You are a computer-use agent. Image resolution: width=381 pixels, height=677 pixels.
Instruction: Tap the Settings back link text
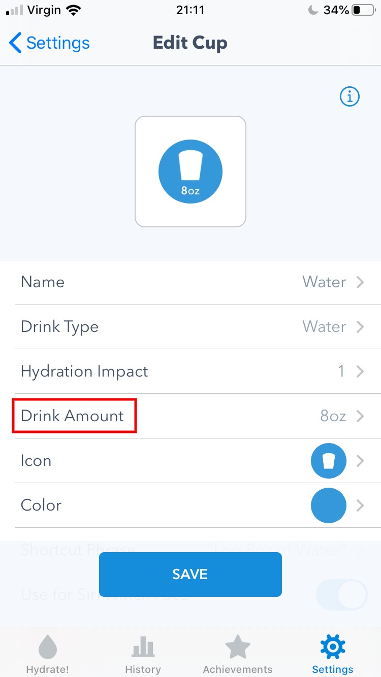click(x=57, y=43)
